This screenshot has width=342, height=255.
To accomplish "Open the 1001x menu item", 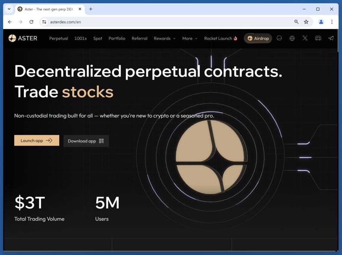I will click(81, 38).
